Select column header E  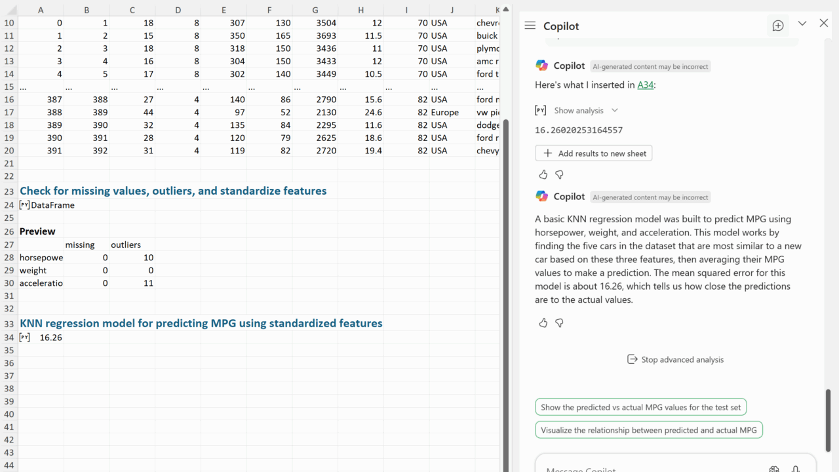(224, 10)
